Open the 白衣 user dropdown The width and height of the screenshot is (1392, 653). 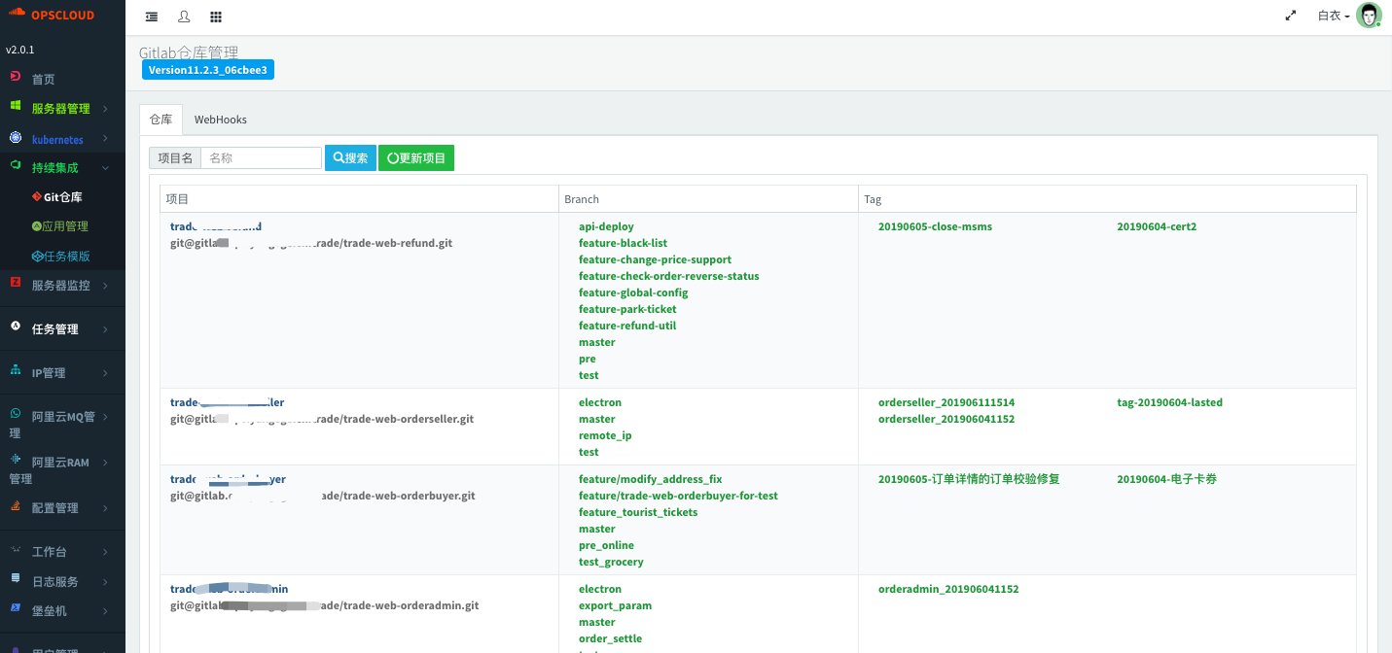(x=1334, y=16)
